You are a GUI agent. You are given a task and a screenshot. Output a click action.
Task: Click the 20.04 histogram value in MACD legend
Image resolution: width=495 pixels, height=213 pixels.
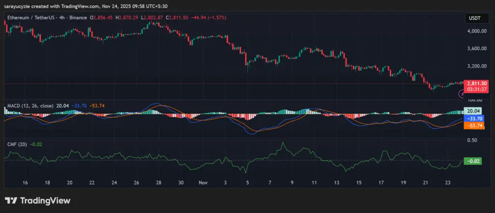click(61, 106)
